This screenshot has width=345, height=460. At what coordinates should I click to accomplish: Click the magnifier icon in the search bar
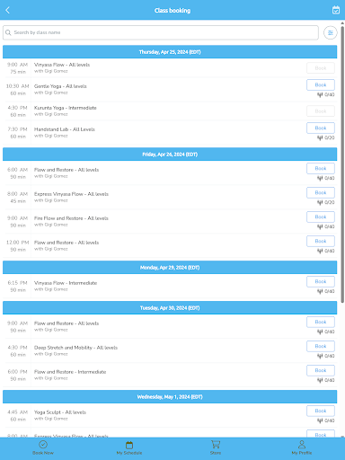click(8, 32)
